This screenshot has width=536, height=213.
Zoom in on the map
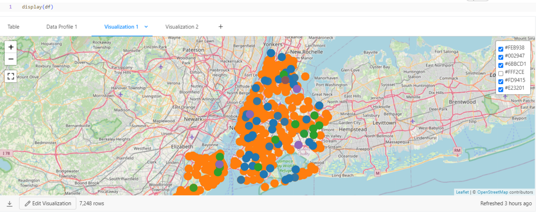coord(11,47)
